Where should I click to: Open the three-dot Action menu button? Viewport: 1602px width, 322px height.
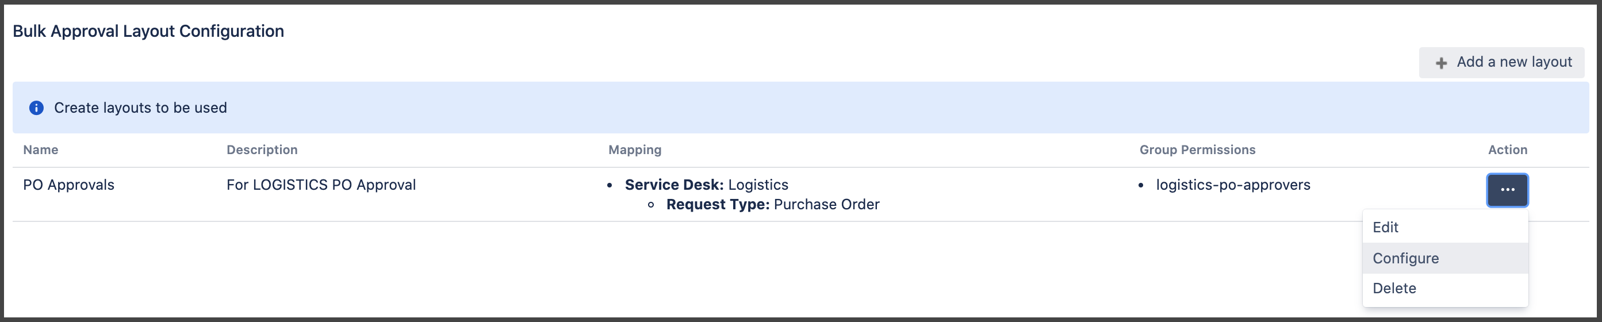1507,190
